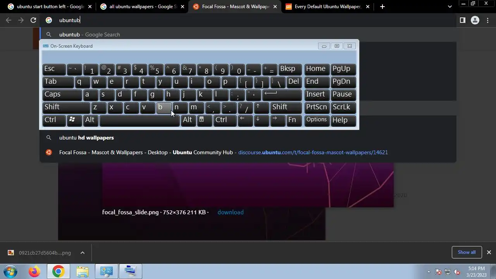The width and height of the screenshot is (496, 279).
Task: Close the downloads bar with X
Action: point(489,252)
